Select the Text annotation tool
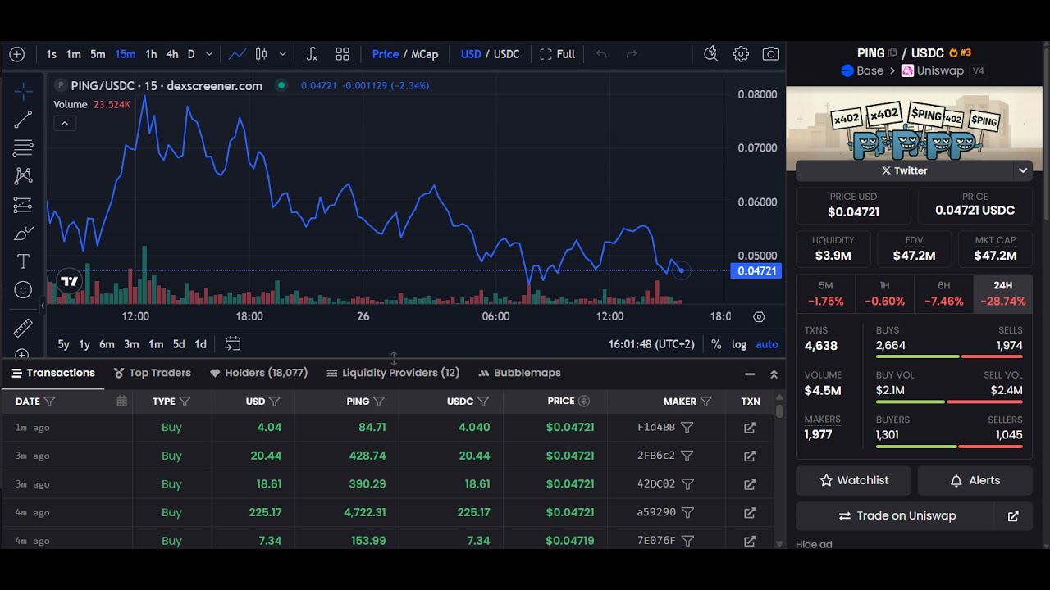Image resolution: width=1050 pixels, height=590 pixels. coord(23,261)
